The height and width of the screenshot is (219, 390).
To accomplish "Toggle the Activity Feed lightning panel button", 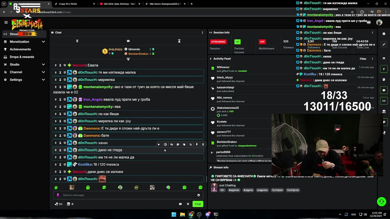I will [384, 69].
